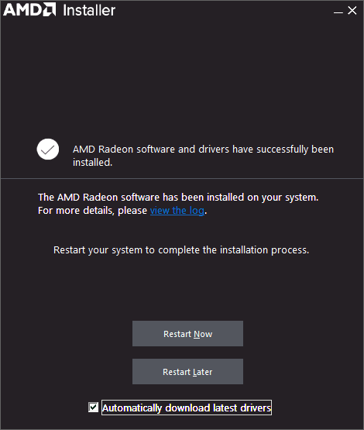Click the For more details, please text
The width and height of the screenshot is (364, 430).
(x=93, y=211)
